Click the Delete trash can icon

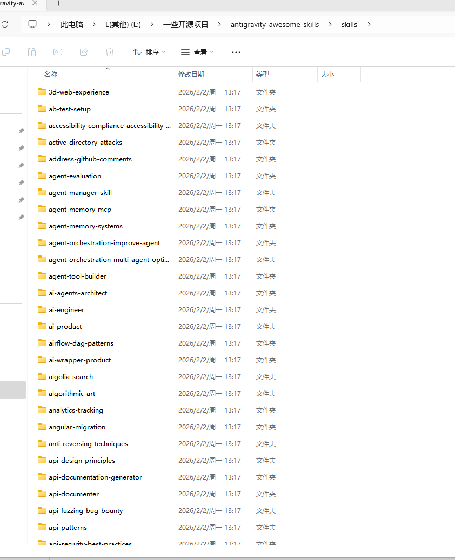coord(110,52)
